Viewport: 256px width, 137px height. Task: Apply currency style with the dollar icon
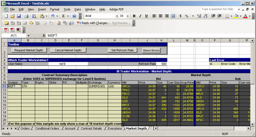(180, 16)
